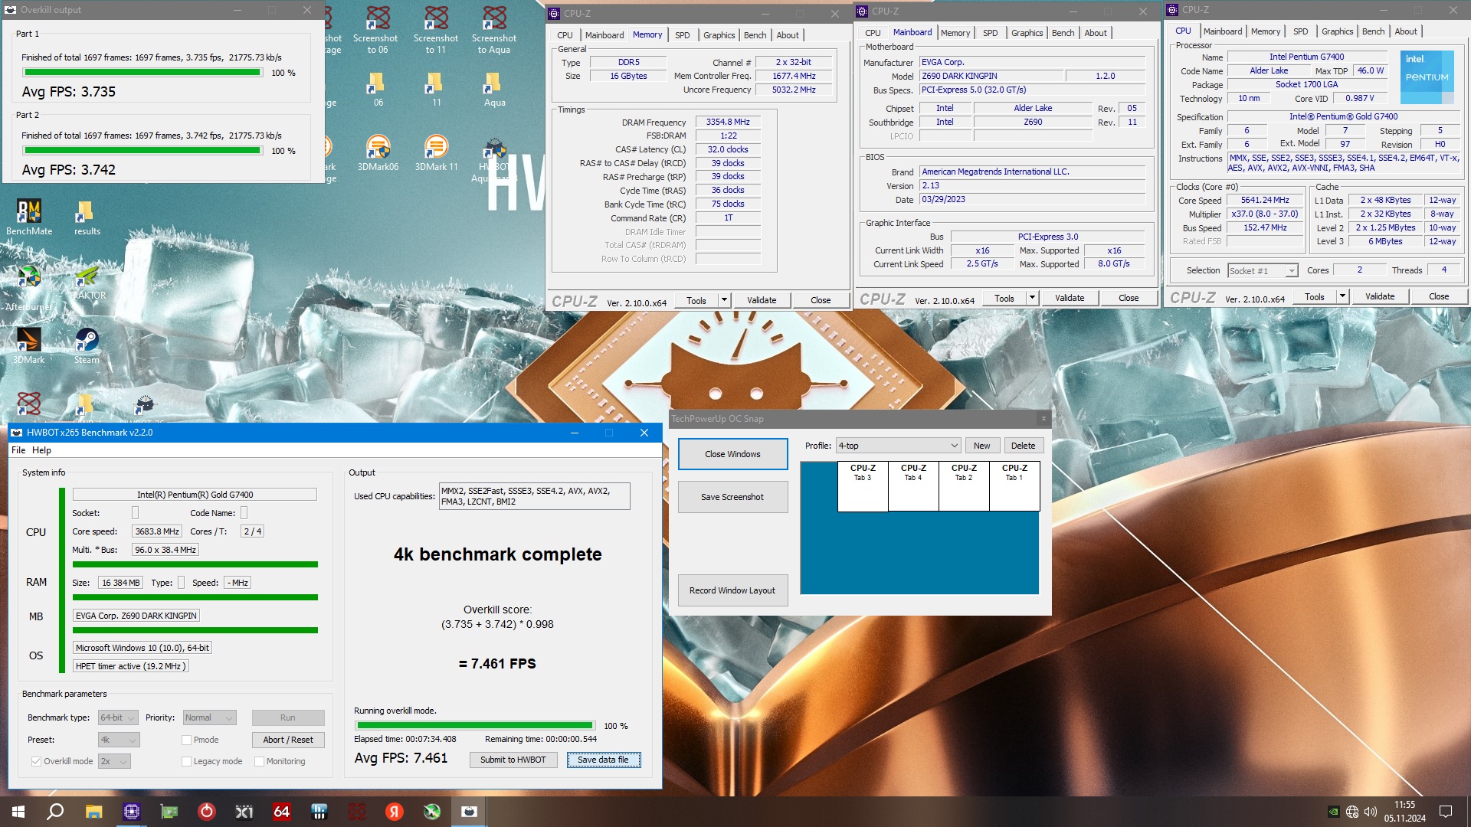
Task: Click Delete profile button in OC Snap
Action: [x=1023, y=446]
